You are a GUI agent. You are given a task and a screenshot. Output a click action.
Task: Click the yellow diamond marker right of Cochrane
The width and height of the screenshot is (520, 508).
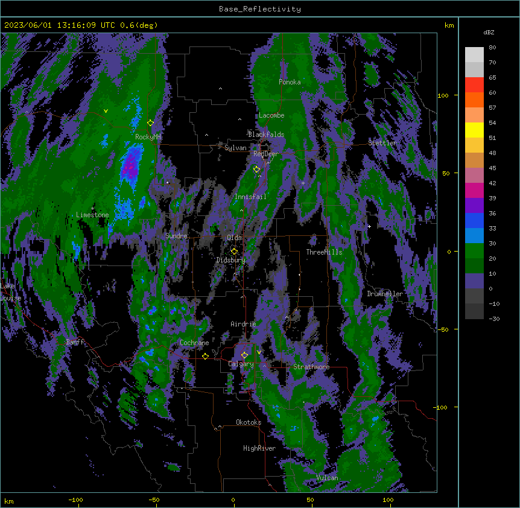pyautogui.click(x=205, y=356)
